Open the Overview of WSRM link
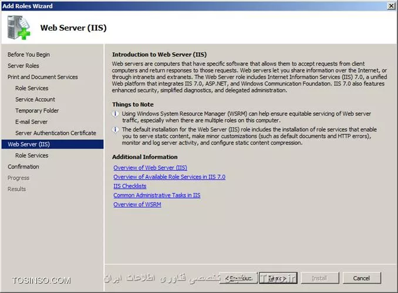The image size is (398, 293). click(137, 204)
